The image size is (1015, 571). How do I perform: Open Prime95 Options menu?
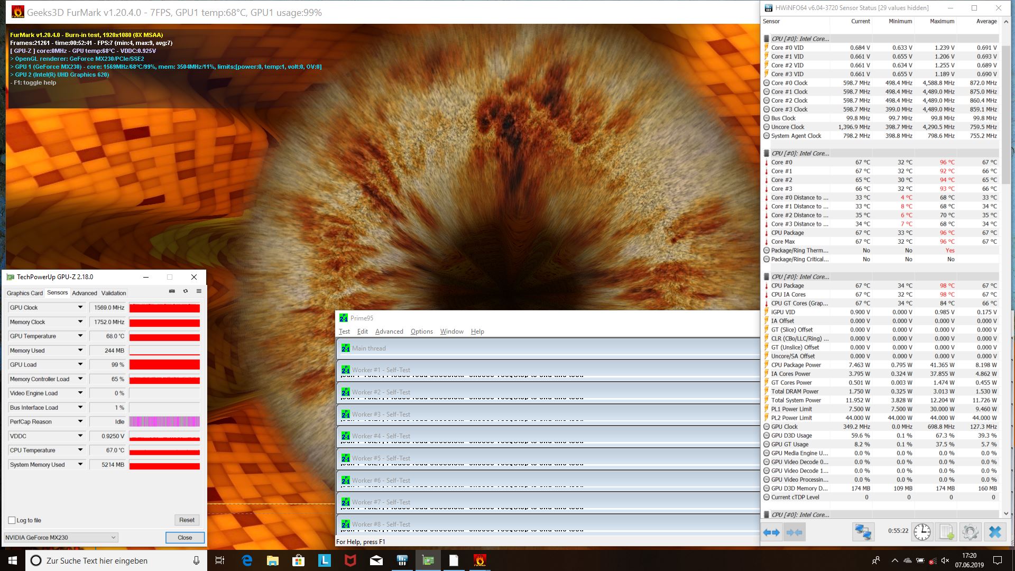coord(421,331)
